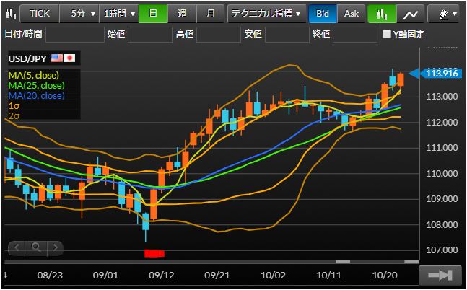The image size is (467, 290).
Task: Click the 始値 open price field
Action: tap(150, 34)
